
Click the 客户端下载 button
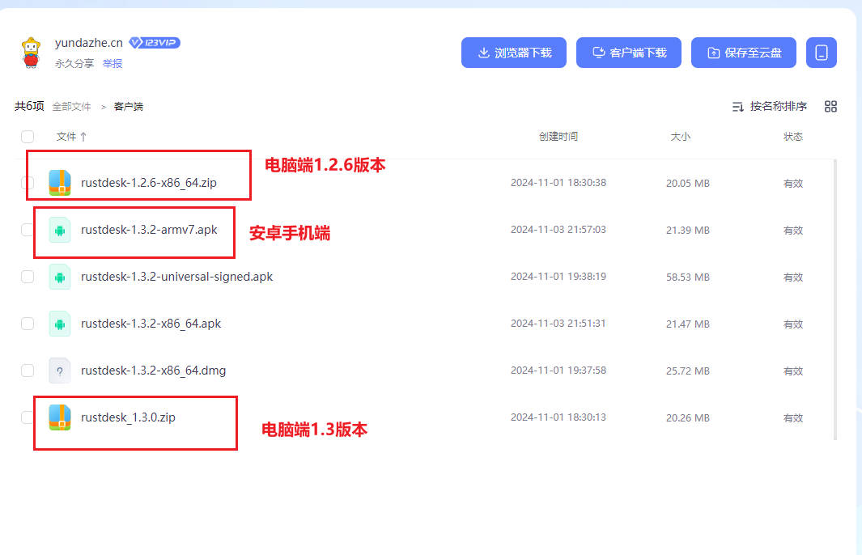tap(628, 53)
